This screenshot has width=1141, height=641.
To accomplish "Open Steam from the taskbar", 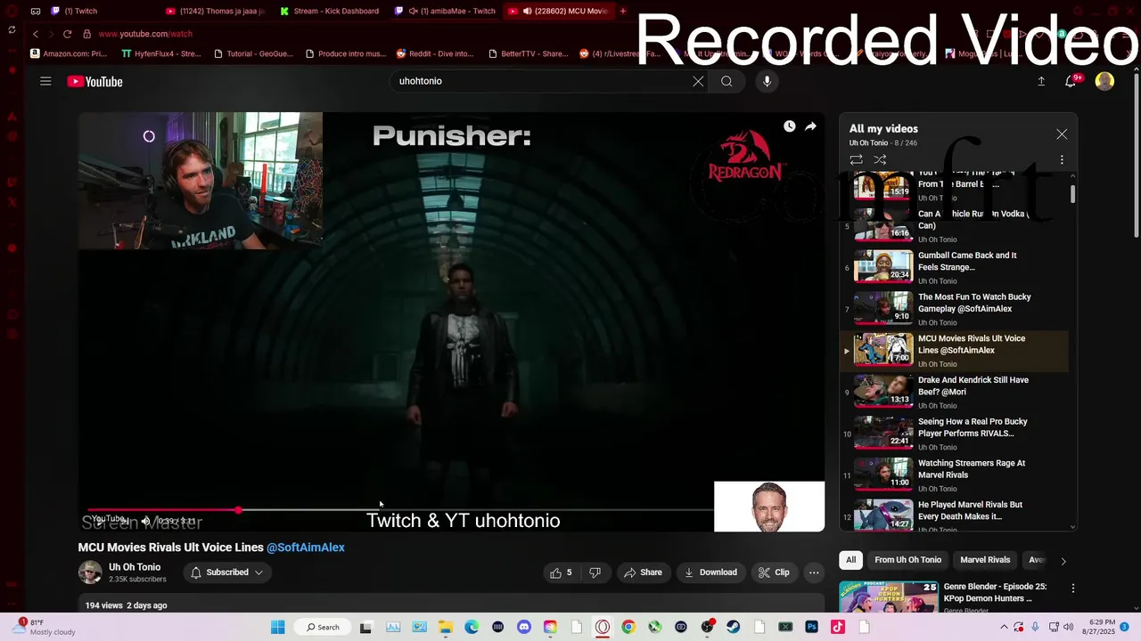I will 733,627.
